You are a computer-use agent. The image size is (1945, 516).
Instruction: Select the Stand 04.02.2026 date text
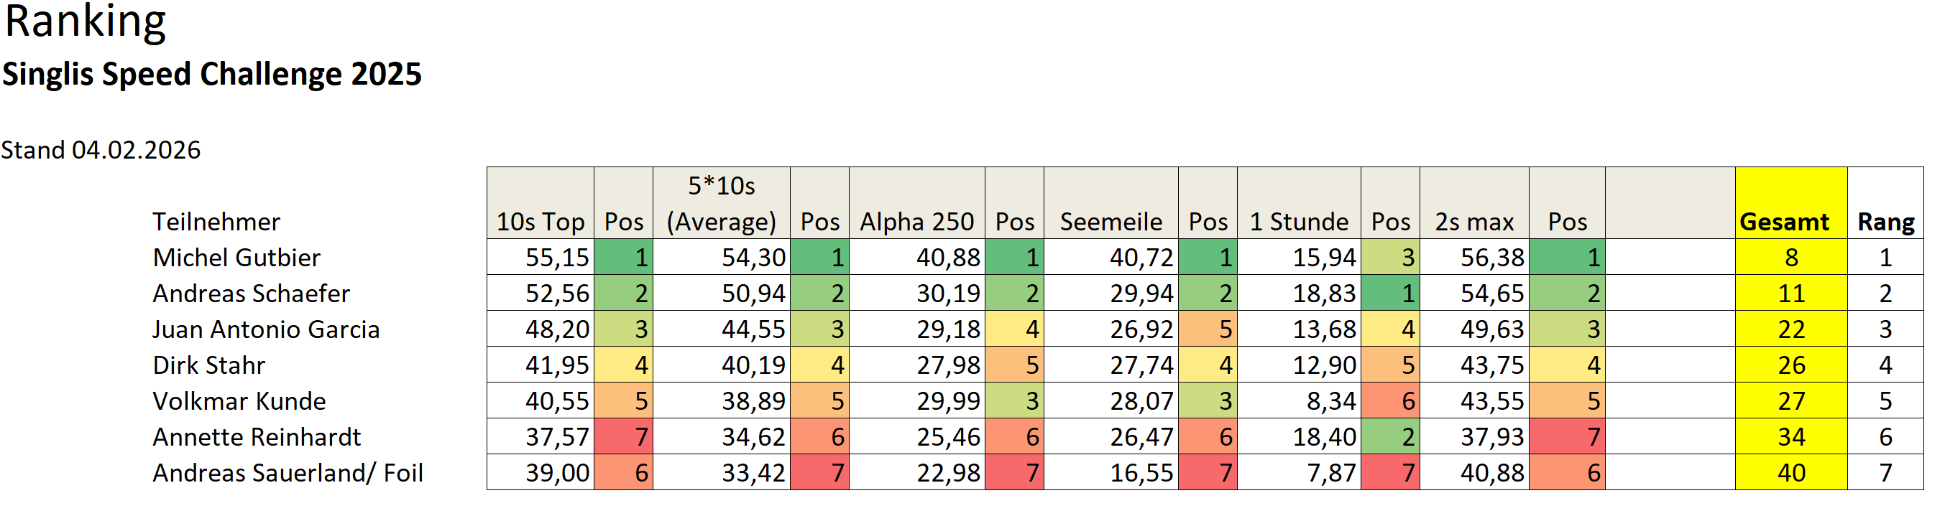pyautogui.click(x=101, y=150)
